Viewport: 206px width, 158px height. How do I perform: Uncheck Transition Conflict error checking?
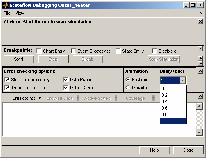click(x=7, y=88)
